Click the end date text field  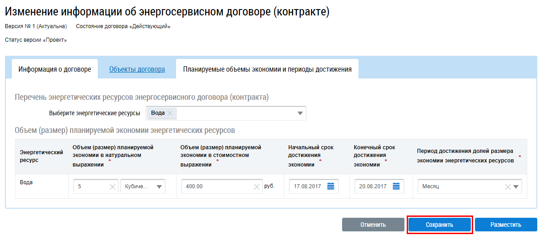tap(373, 186)
